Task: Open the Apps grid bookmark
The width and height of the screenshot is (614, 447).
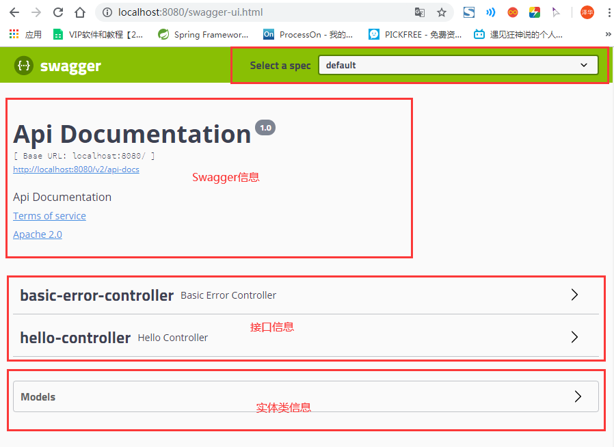Action: click(x=25, y=34)
